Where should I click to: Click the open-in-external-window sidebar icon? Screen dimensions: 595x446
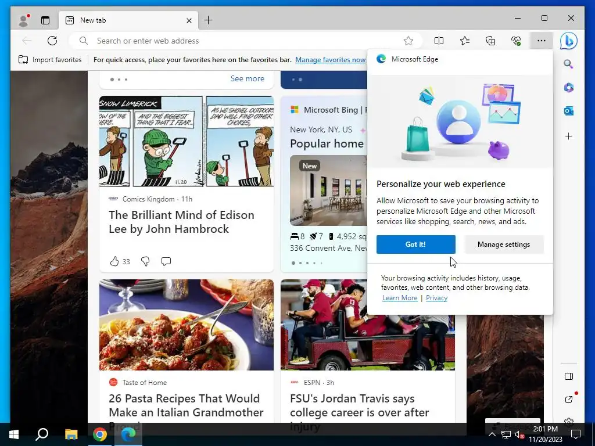569,399
